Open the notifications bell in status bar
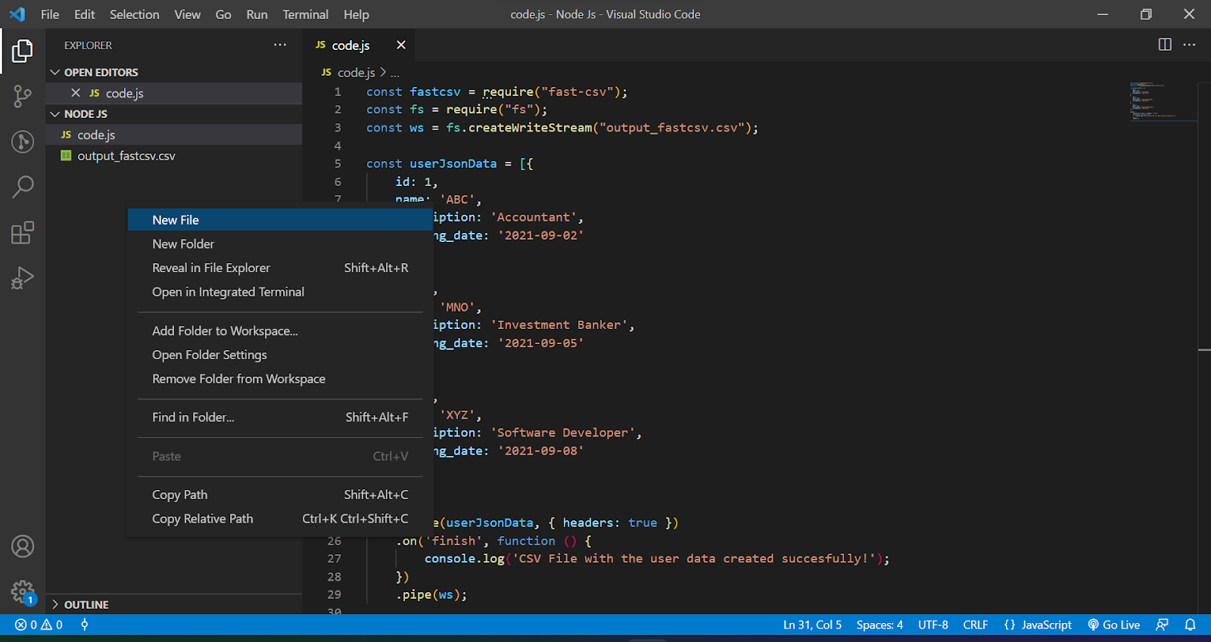The width and height of the screenshot is (1211, 642). (x=1191, y=625)
